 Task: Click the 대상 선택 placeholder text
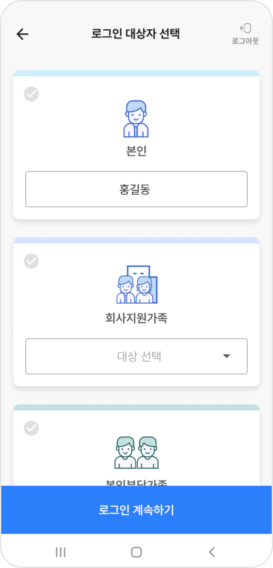click(x=139, y=356)
